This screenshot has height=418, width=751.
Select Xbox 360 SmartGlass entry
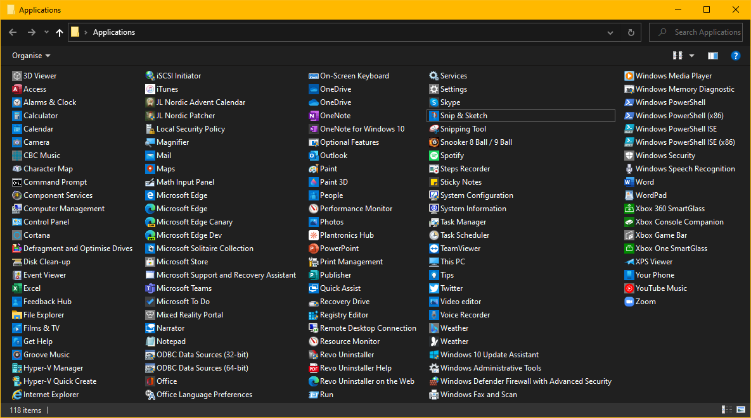pyautogui.click(x=665, y=209)
